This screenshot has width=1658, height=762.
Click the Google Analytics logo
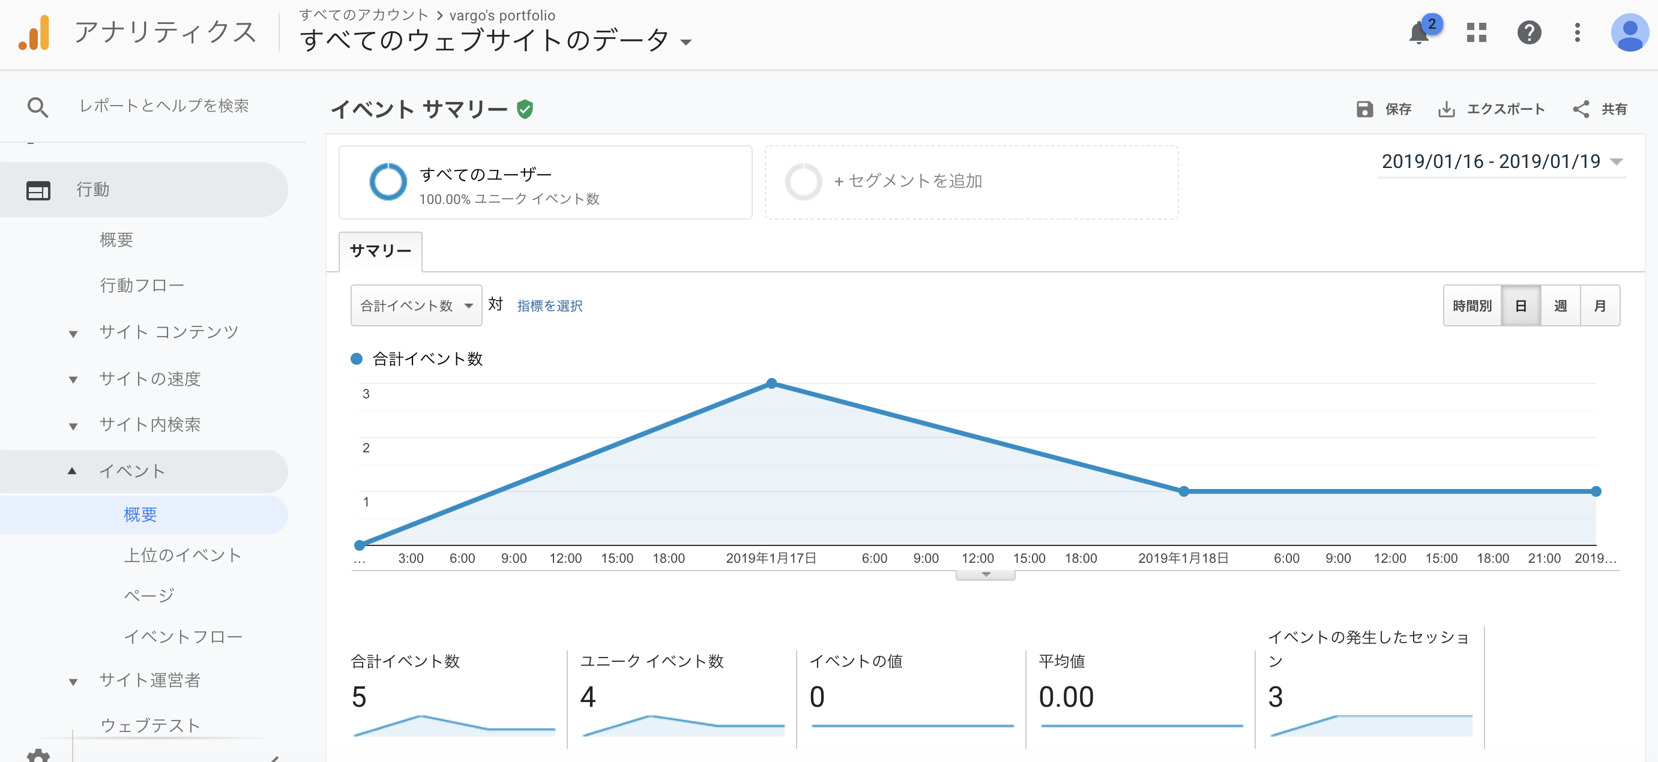34,32
